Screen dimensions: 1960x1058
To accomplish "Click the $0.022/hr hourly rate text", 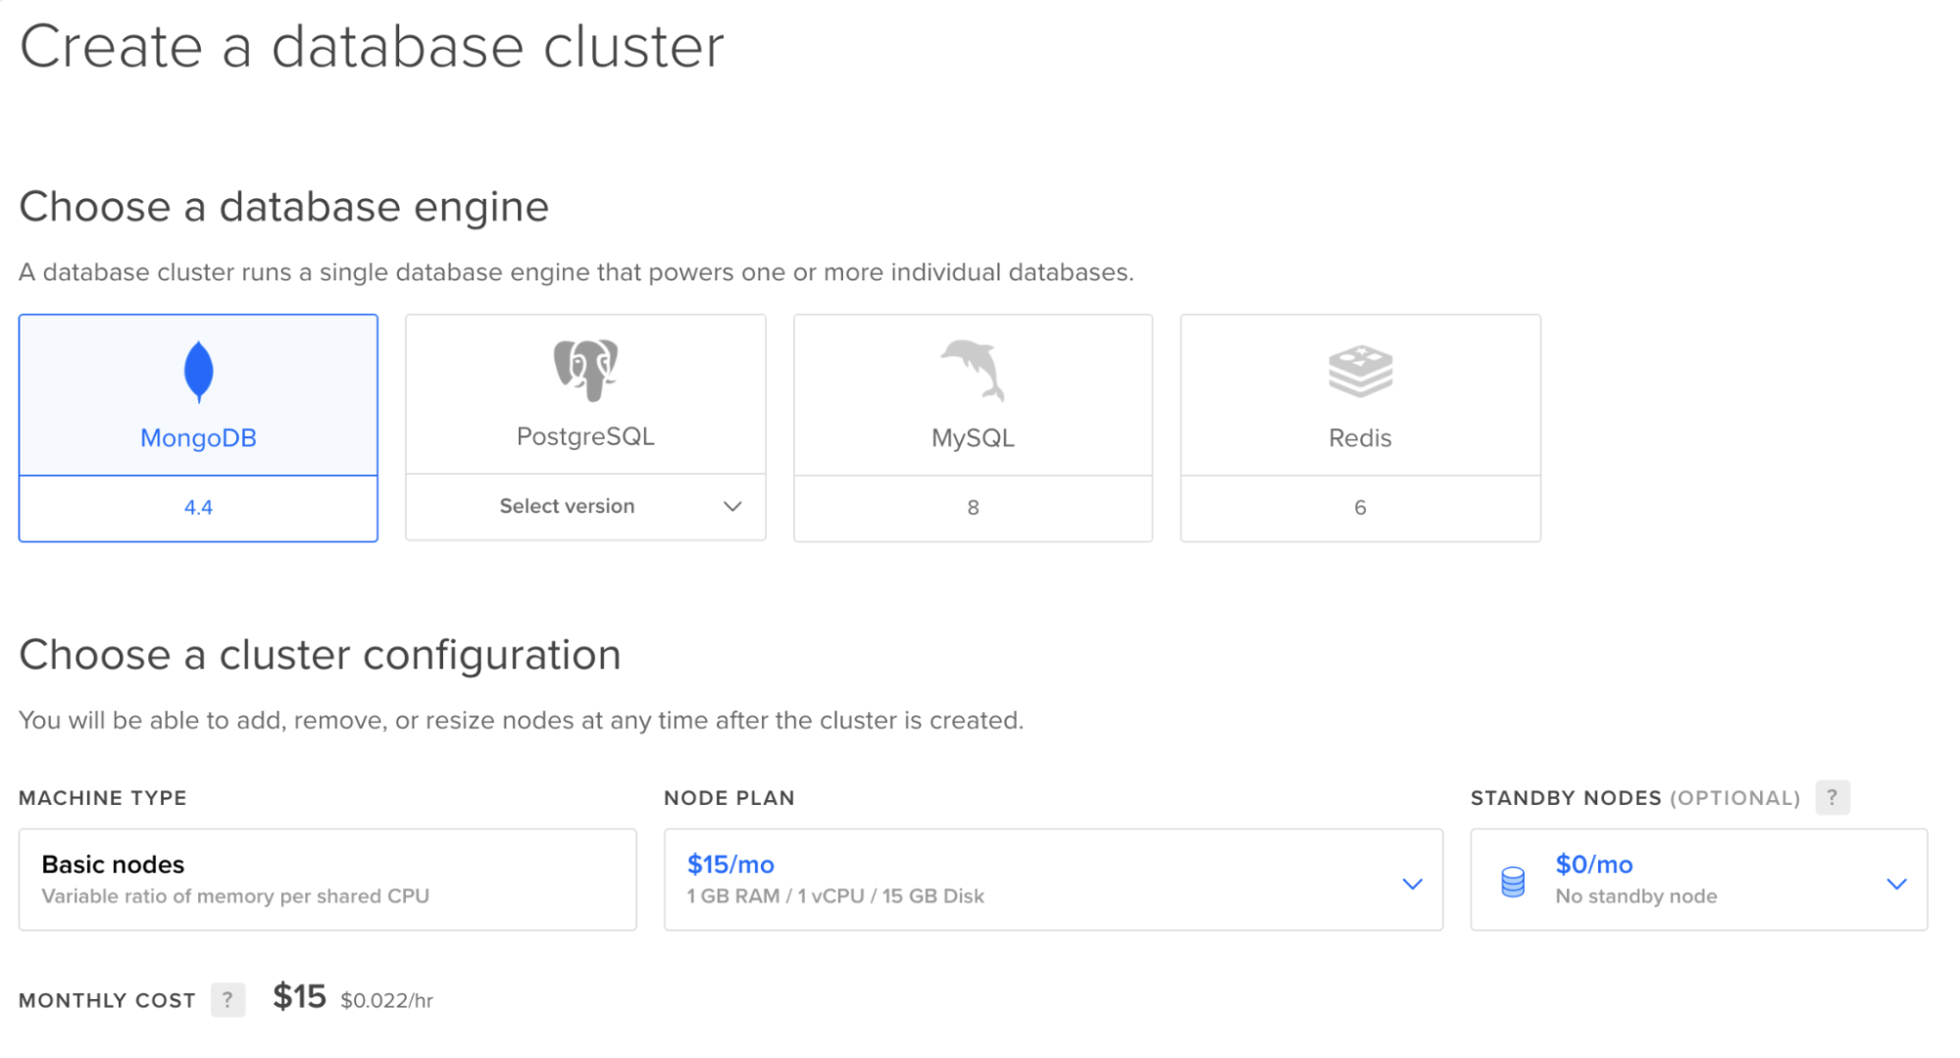I will [x=387, y=1000].
